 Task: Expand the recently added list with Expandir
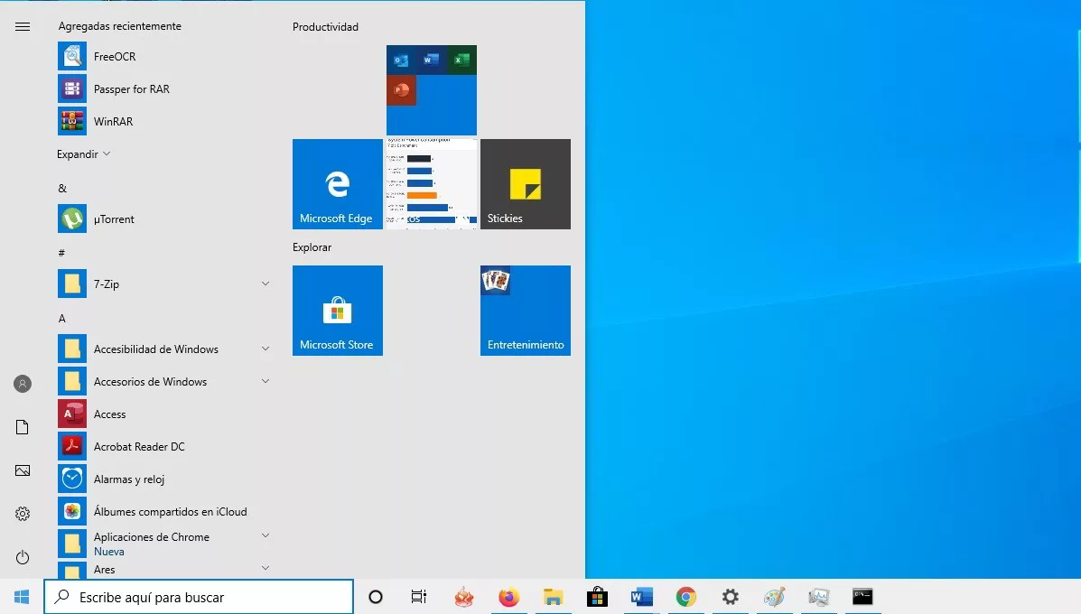click(83, 154)
